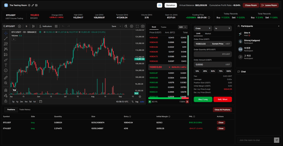This screenshot has height=146, width=283.
Task: Set order size to 50%
Action: [213, 71]
